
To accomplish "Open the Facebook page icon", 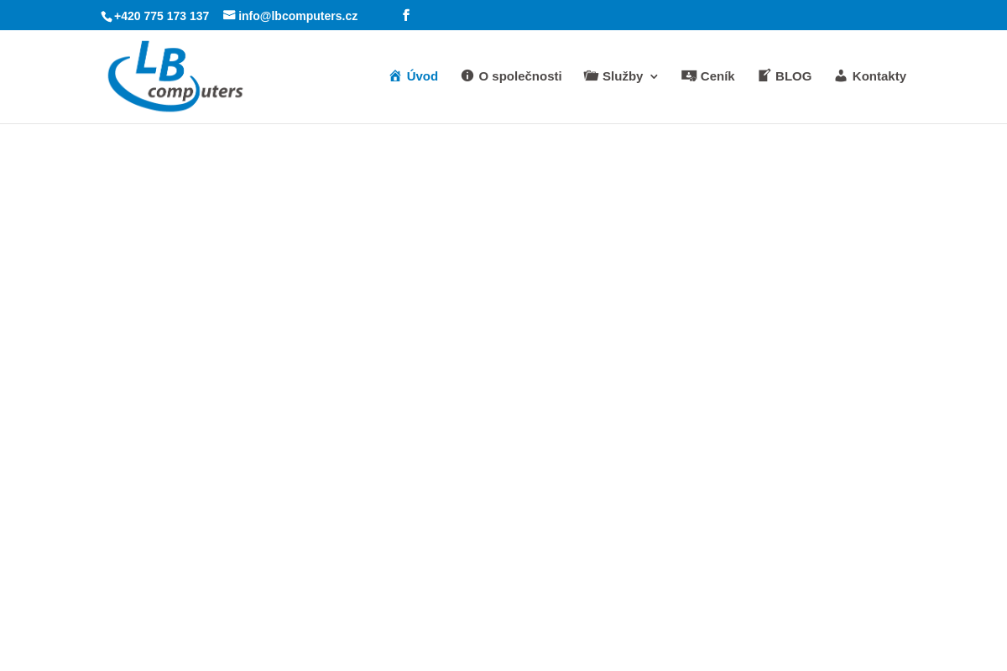I will coord(406,15).
